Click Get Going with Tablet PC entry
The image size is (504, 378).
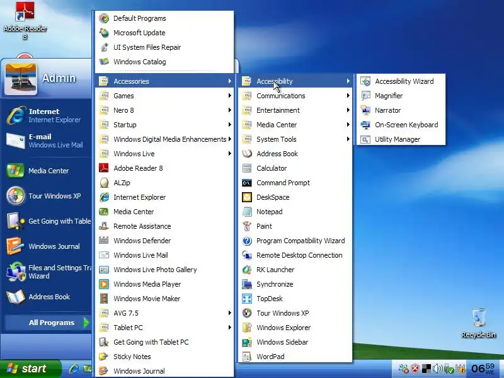(x=164, y=342)
